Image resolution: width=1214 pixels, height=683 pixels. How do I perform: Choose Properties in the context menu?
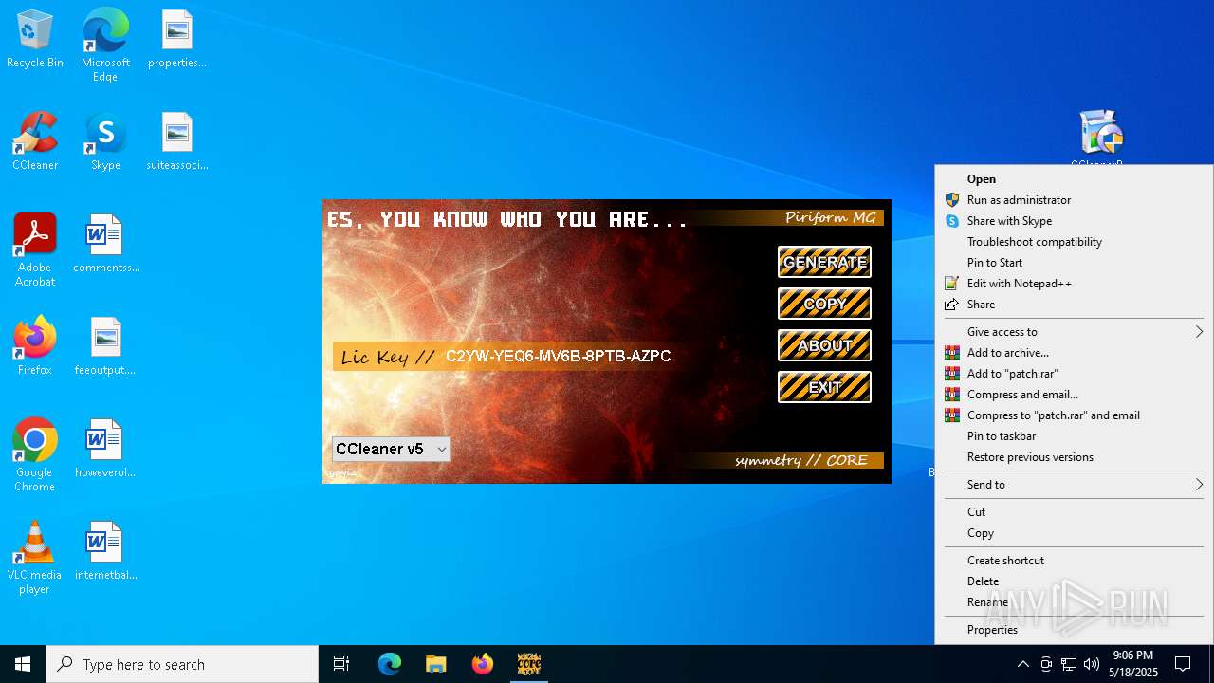point(1074,629)
